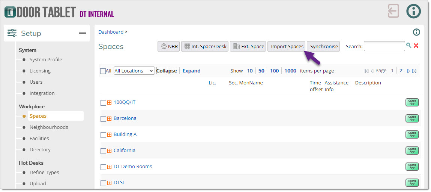Screen dimensions: 431x192
Task: Select Licensing from the System menu
Action: 40,71
